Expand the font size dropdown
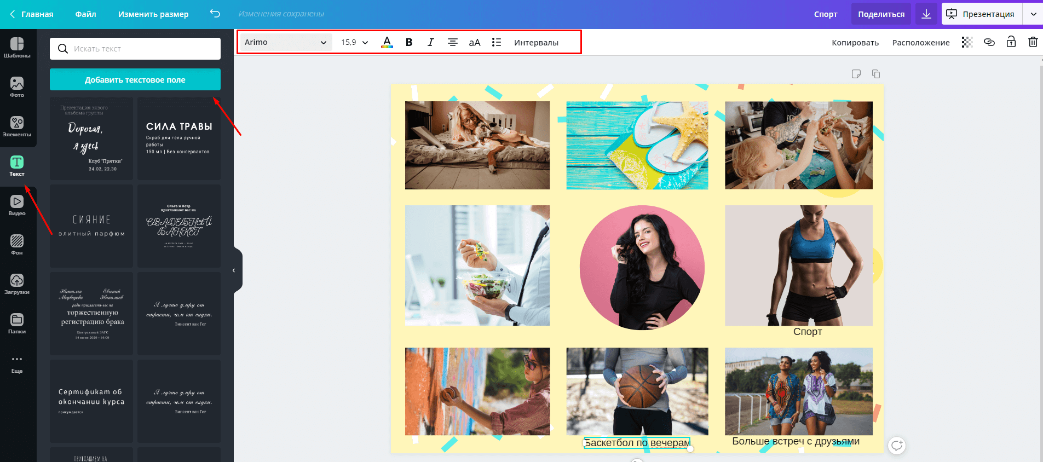Screen dimensions: 1043x462 [365, 42]
